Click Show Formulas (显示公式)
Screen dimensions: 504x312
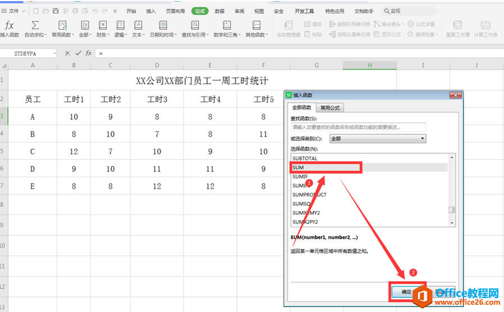pyautogui.click(x=387, y=34)
